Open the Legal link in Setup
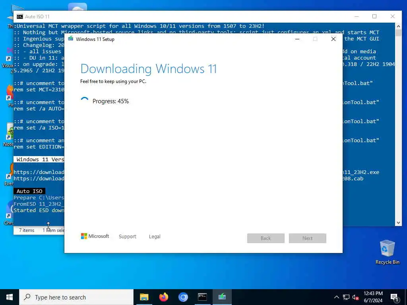 (x=155, y=237)
